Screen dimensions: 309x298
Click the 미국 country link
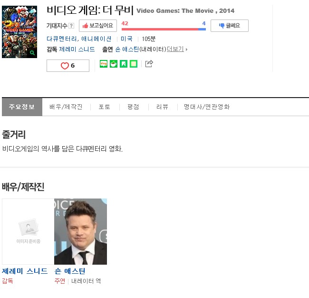pyautogui.click(x=126, y=39)
